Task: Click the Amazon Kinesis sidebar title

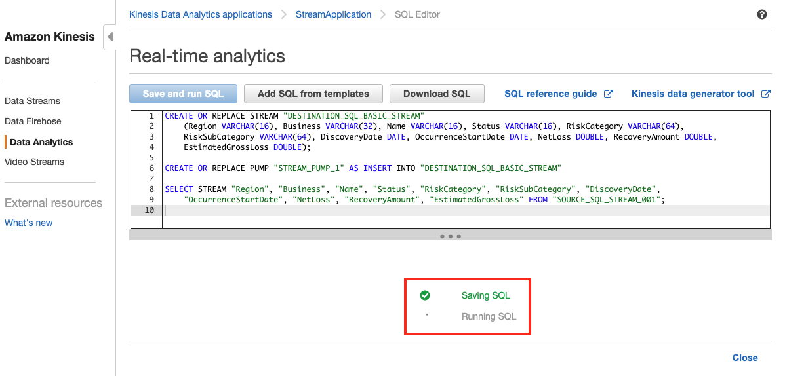Action: tap(50, 37)
